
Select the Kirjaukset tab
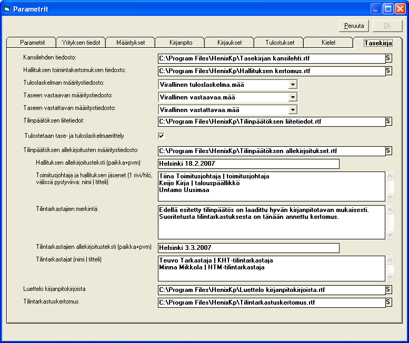click(x=230, y=43)
